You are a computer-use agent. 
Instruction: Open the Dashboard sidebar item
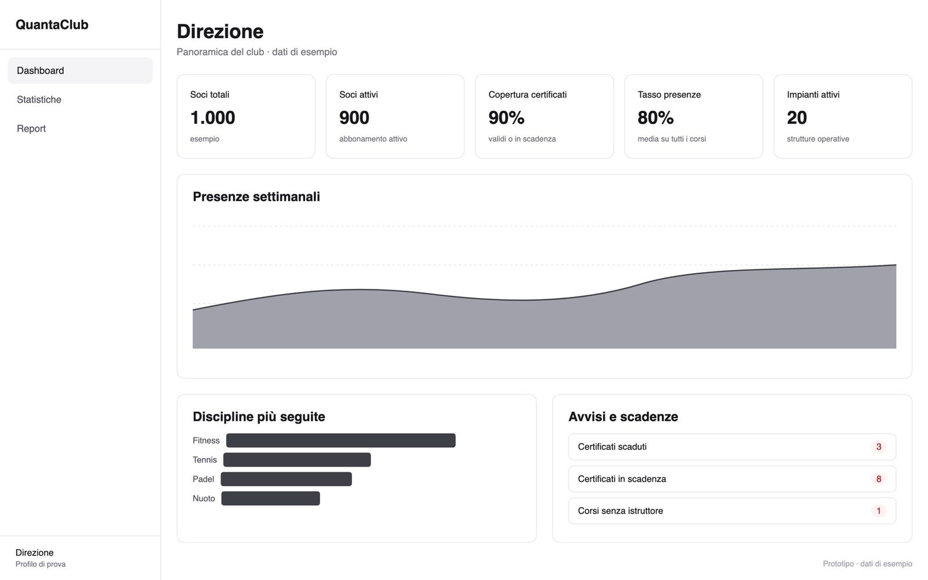[80, 71]
